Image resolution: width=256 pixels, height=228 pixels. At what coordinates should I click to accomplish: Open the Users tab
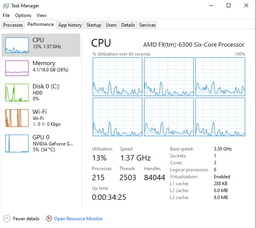pos(111,25)
